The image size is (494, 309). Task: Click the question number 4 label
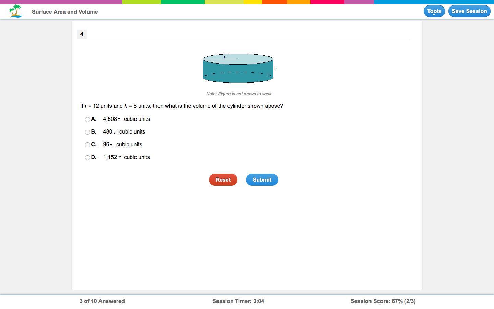point(82,34)
